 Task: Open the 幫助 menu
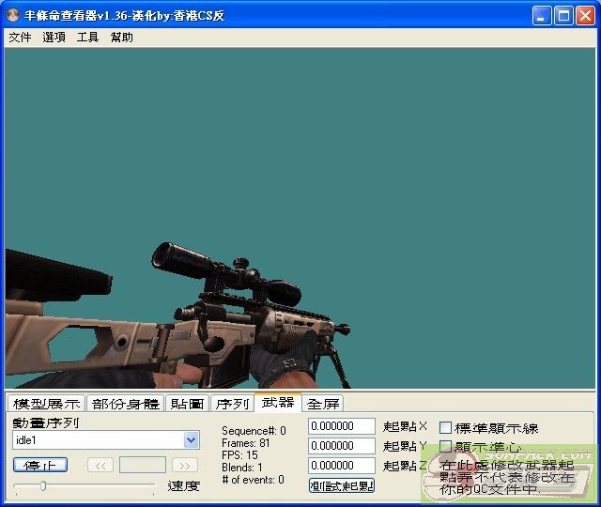pos(121,38)
